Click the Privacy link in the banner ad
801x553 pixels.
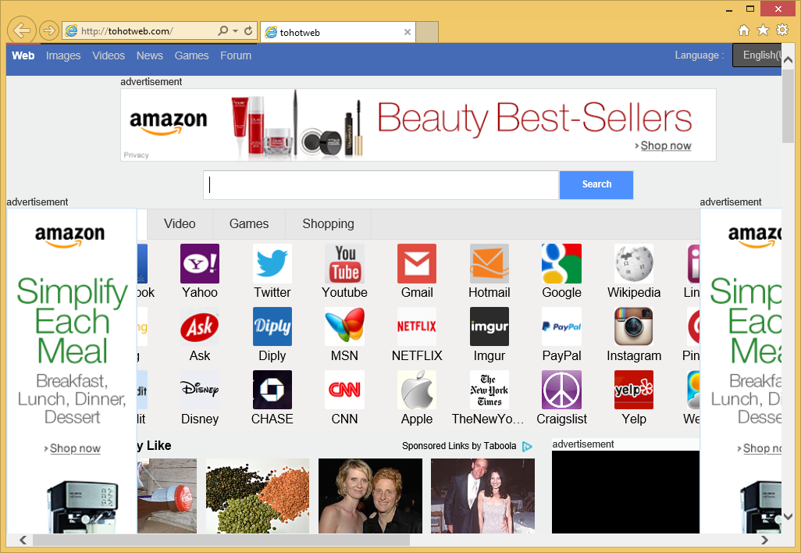tap(136, 155)
